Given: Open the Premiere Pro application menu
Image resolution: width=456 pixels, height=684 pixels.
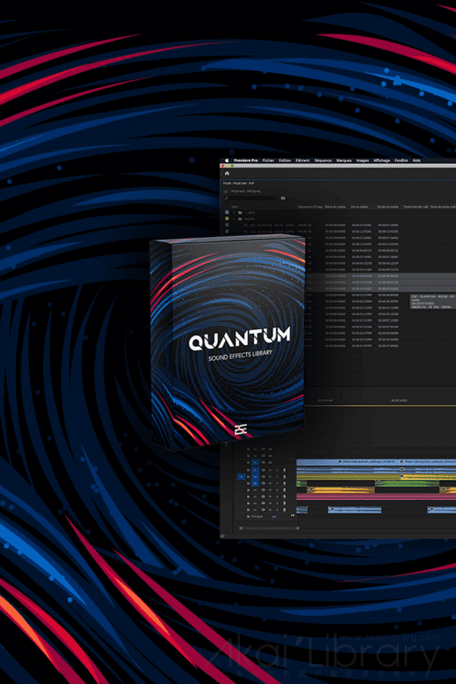Looking at the screenshot, I should [x=246, y=161].
